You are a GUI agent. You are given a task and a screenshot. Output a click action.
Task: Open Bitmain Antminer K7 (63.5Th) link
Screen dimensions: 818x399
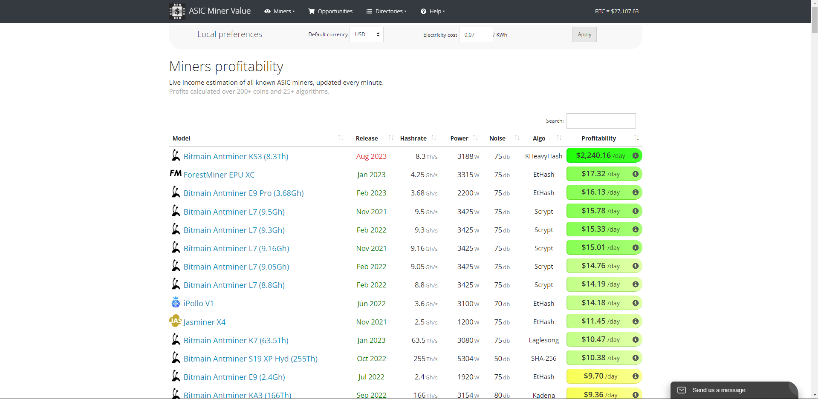point(236,340)
